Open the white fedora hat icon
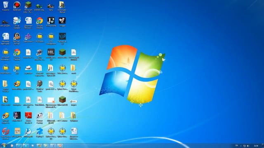This screenshot has width=264, height=148. 28,68
